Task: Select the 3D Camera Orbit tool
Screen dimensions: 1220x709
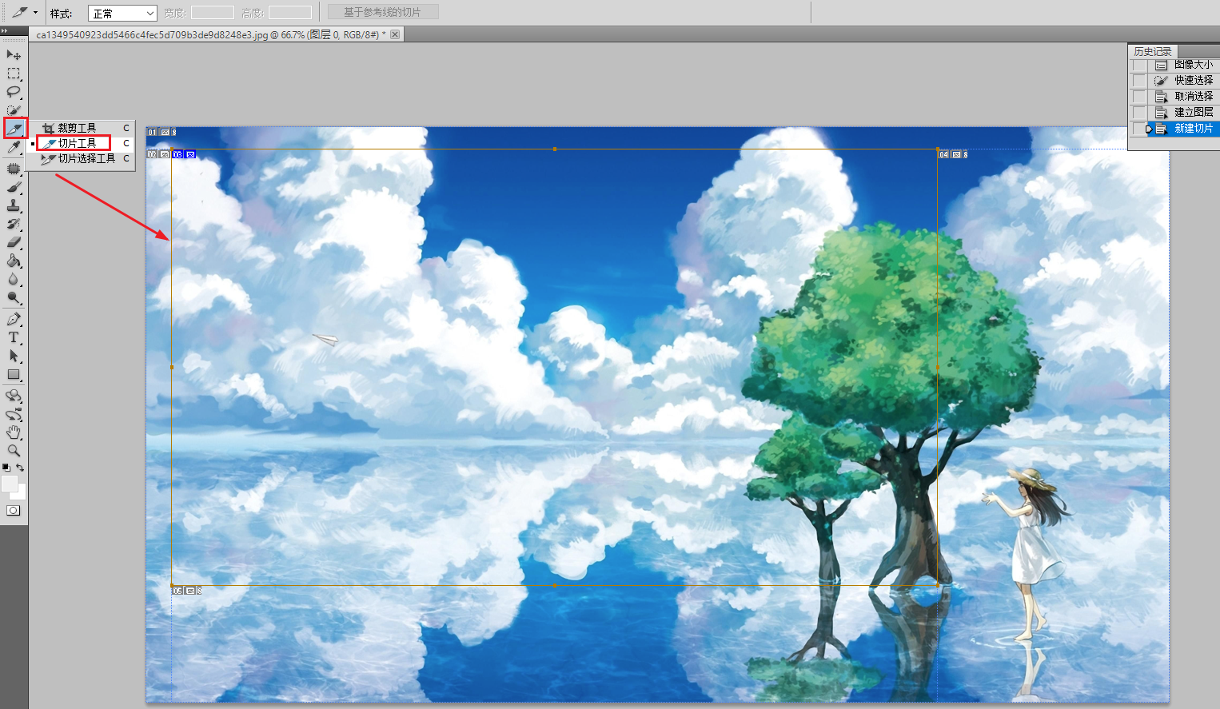Action: click(14, 414)
